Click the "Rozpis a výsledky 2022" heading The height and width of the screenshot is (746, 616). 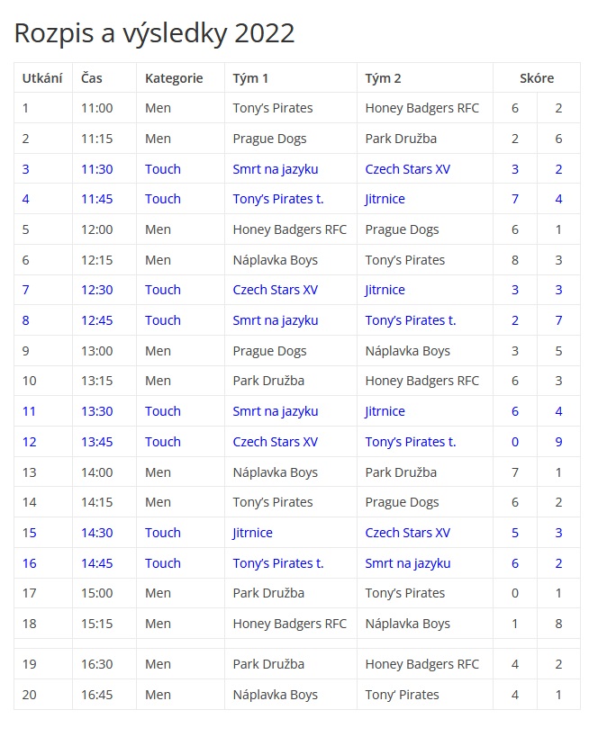(x=154, y=33)
